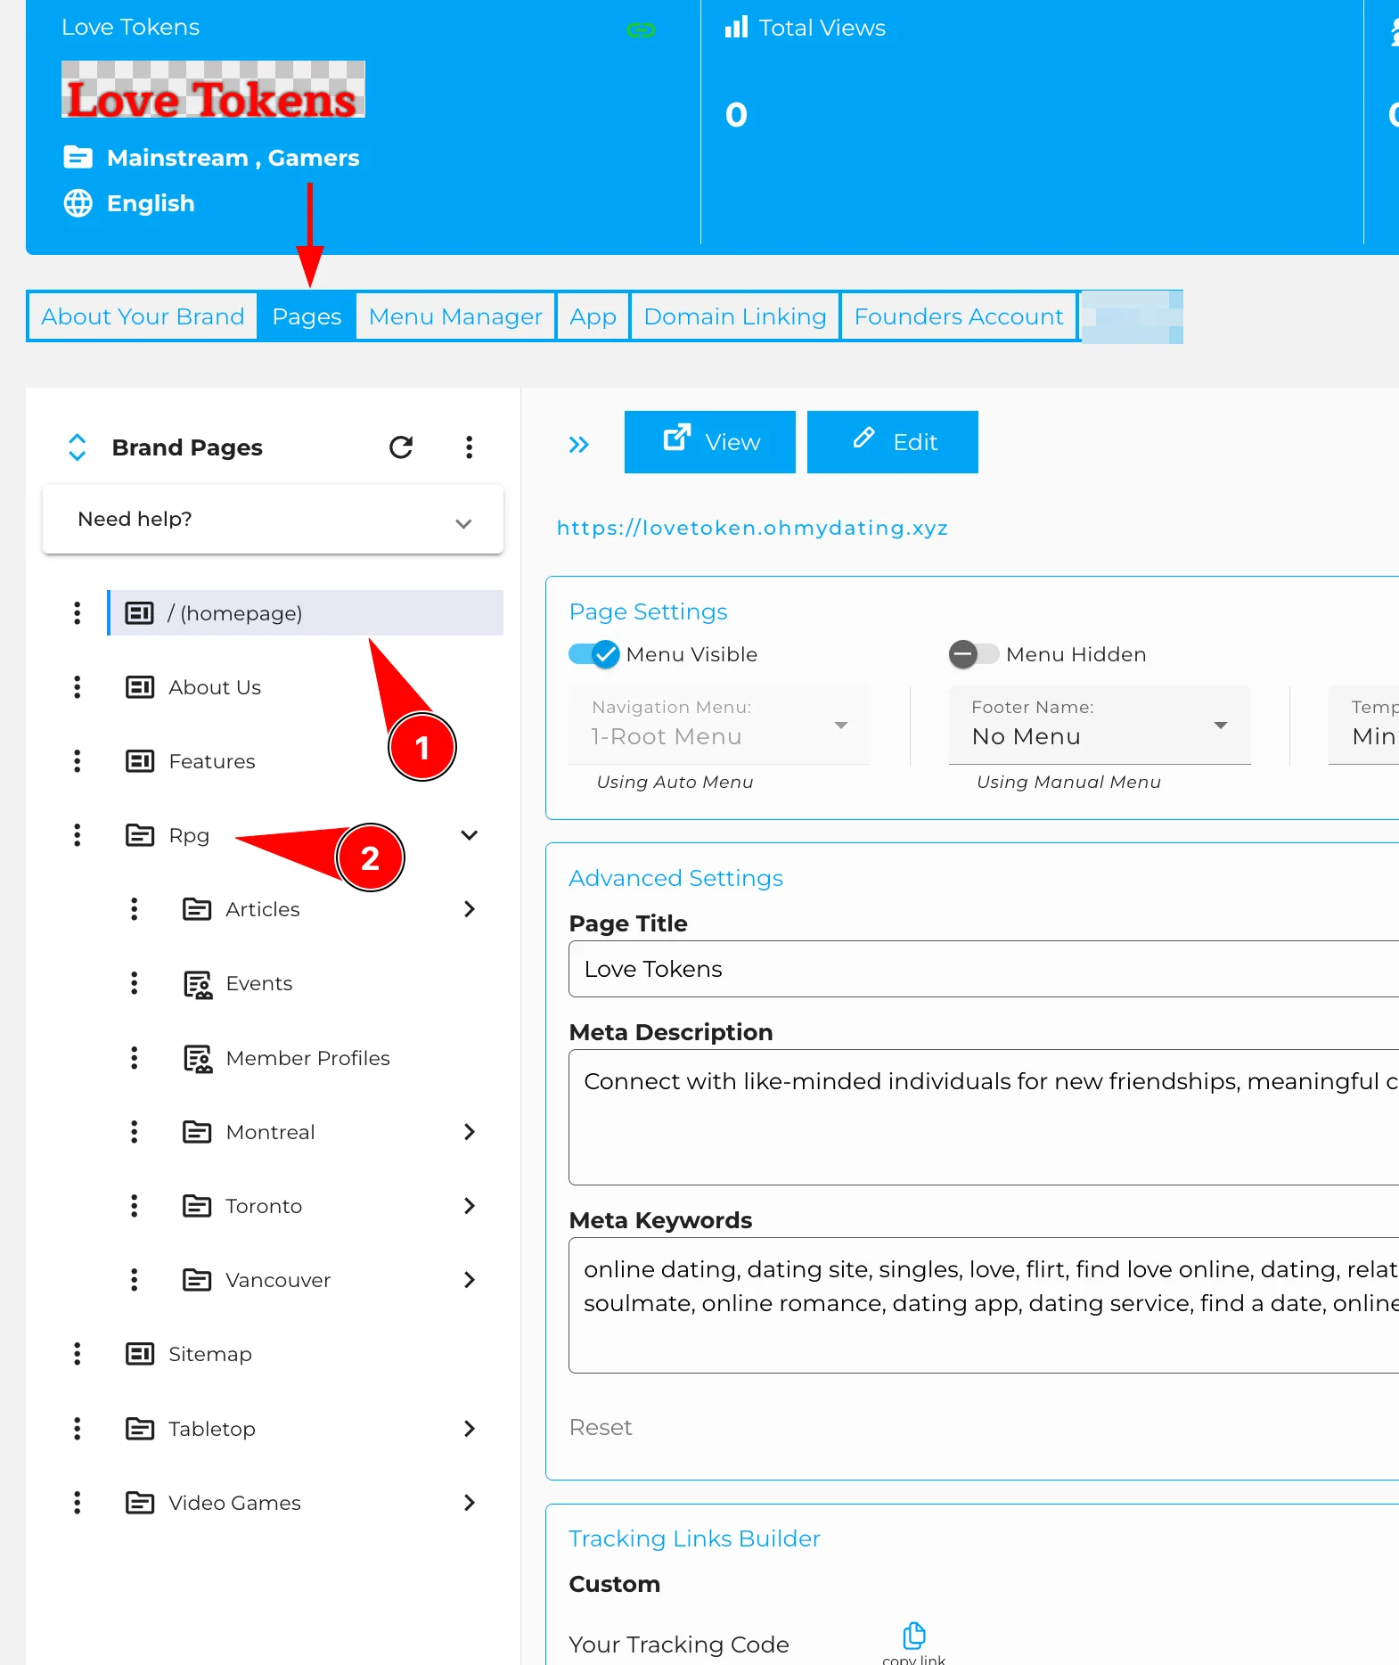Viewport: 1399px width, 1665px height.
Task: Open three-dot menu for Member Profiles
Action: (x=135, y=1058)
